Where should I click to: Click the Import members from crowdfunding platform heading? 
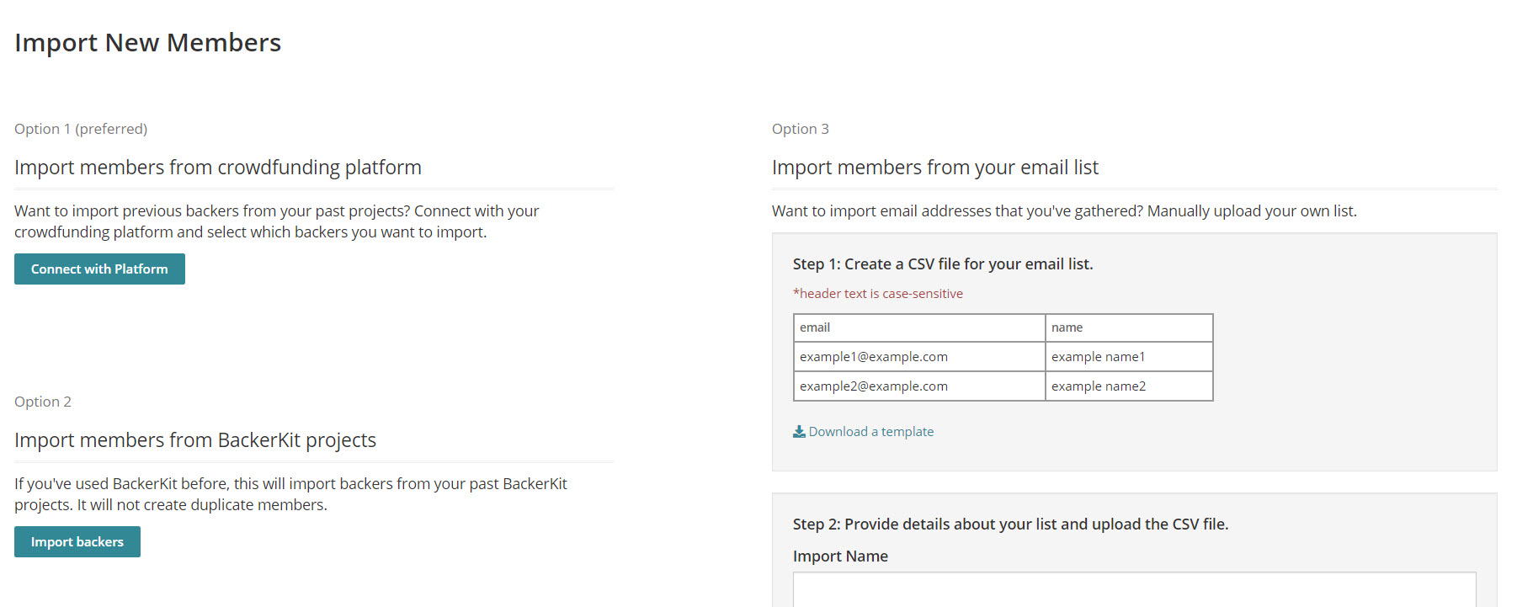(218, 168)
